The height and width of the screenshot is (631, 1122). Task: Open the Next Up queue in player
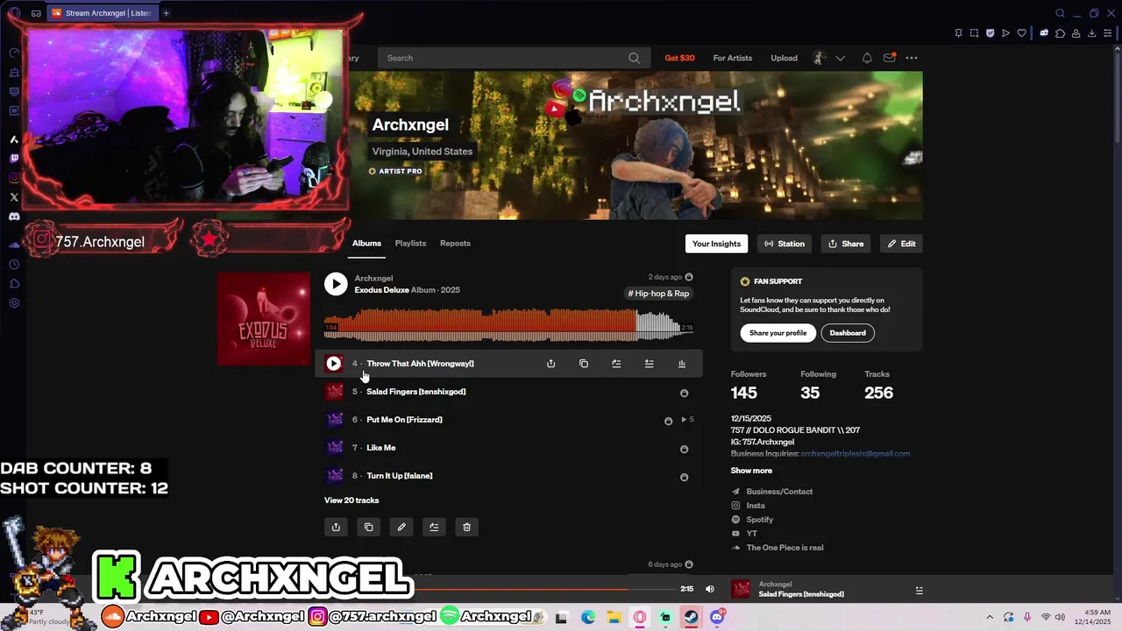pyautogui.click(x=919, y=591)
